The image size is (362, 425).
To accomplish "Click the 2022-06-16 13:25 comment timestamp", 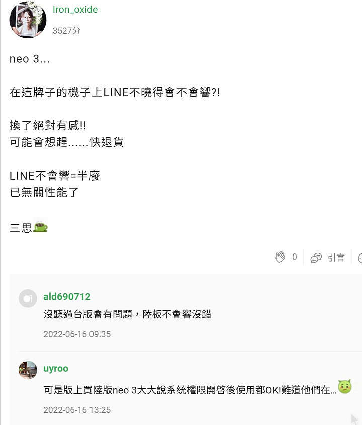I will click(77, 410).
